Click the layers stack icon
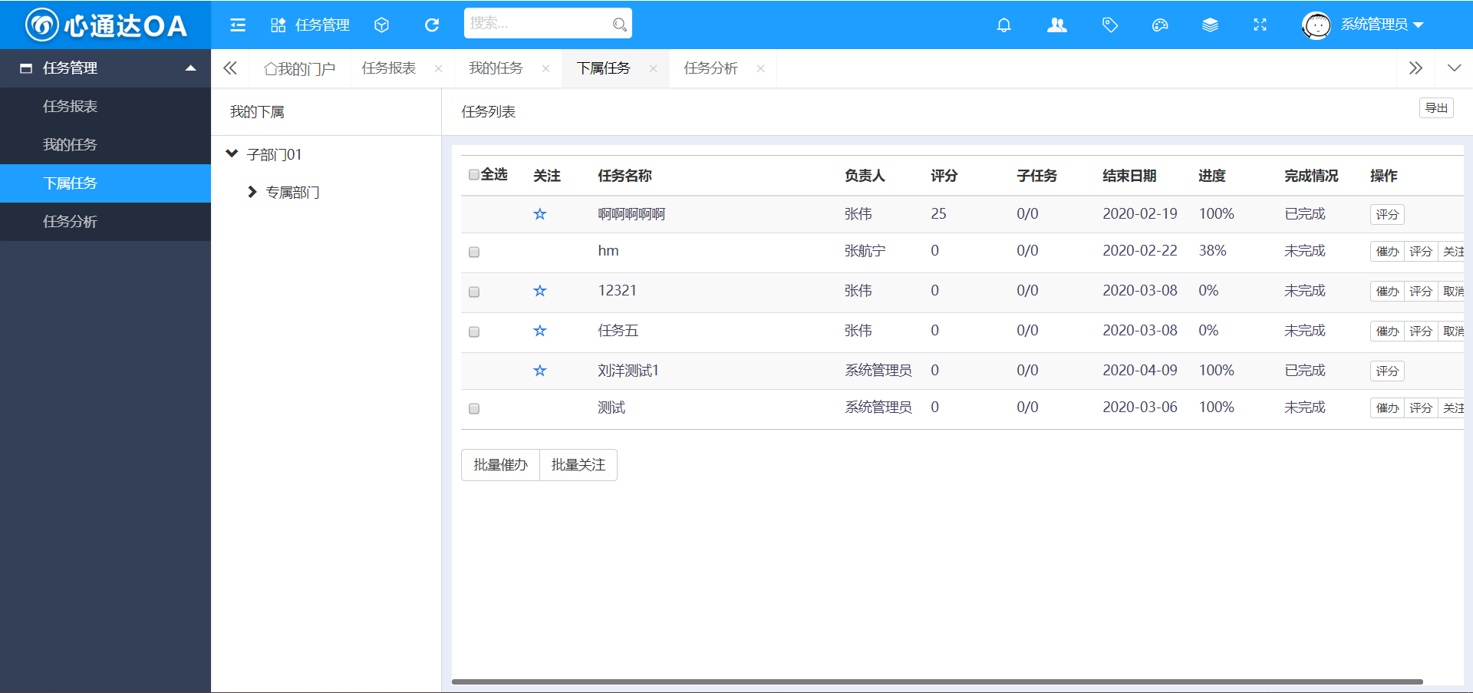The width and height of the screenshot is (1473, 693). tap(1210, 25)
